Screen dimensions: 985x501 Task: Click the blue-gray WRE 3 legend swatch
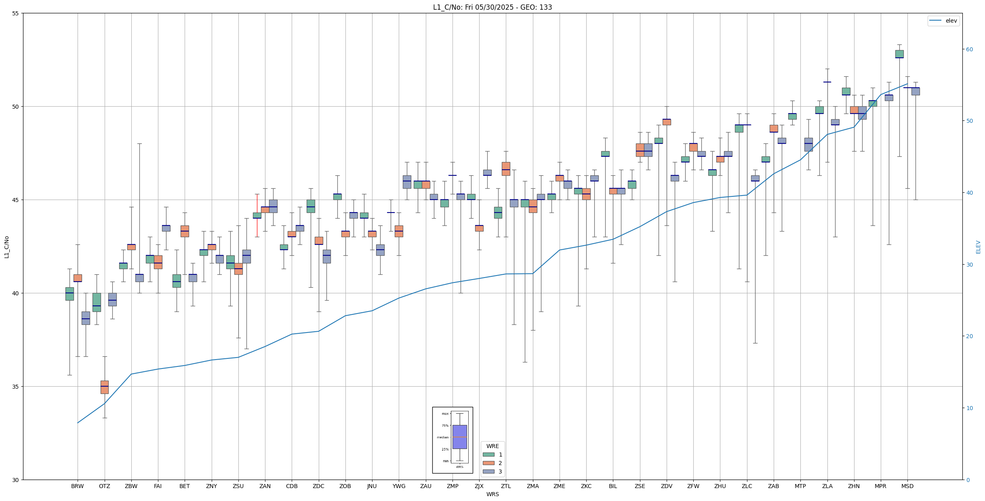488,472
